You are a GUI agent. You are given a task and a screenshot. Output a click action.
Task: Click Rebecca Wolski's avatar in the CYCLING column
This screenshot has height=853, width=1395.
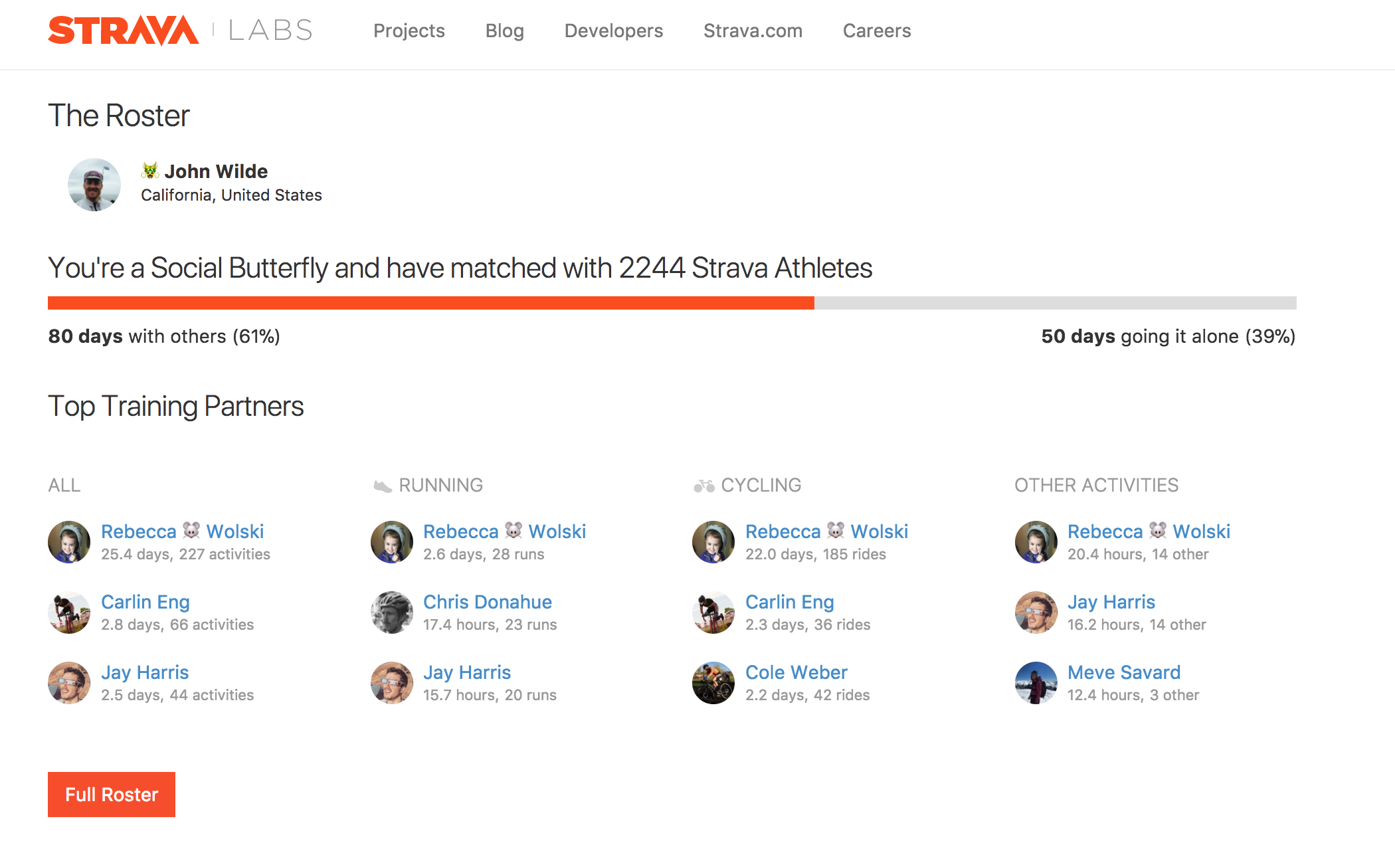[x=713, y=542]
